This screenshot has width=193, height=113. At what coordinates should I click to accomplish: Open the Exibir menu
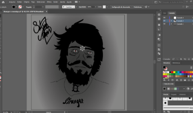56,2
